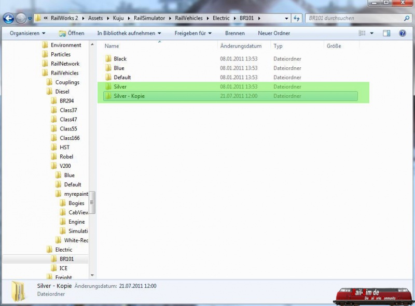The height and width of the screenshot is (306, 415).
Task: Select the Engine folder icon in tree
Action: pyautogui.click(x=63, y=222)
